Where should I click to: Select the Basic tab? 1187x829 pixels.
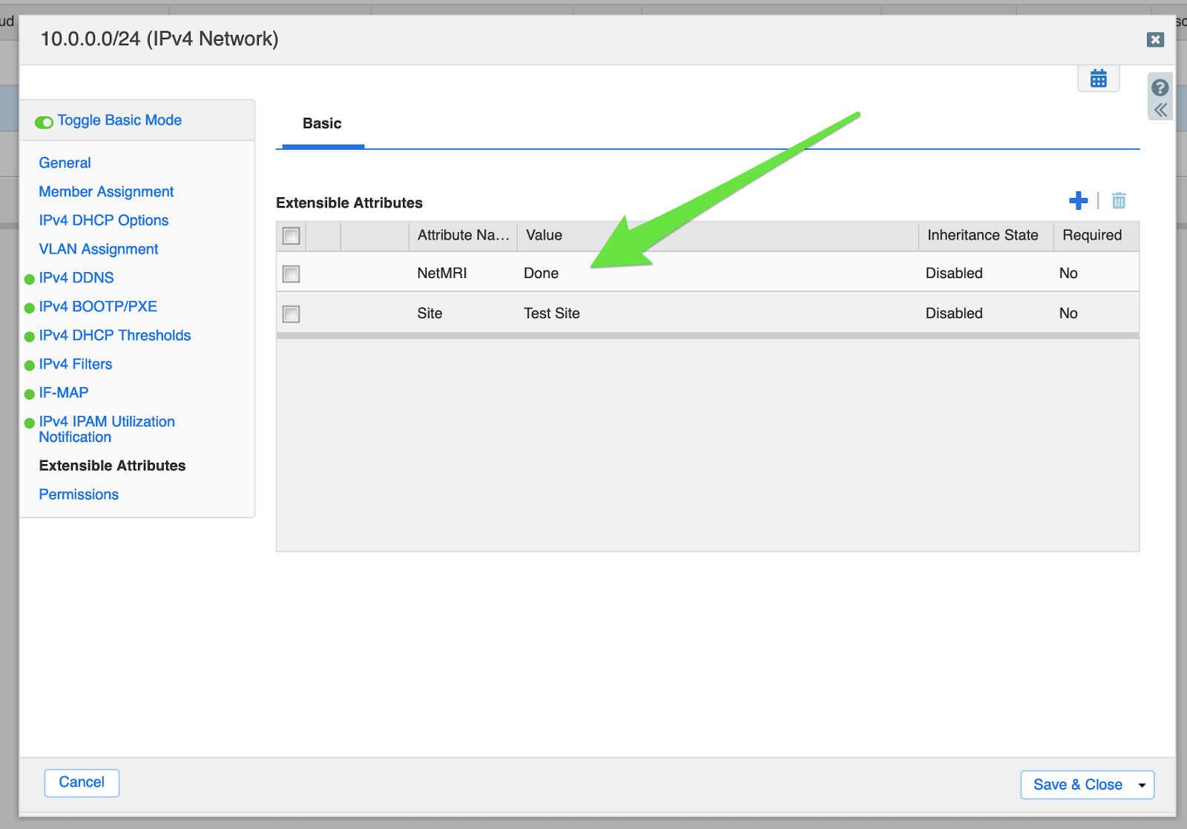322,124
